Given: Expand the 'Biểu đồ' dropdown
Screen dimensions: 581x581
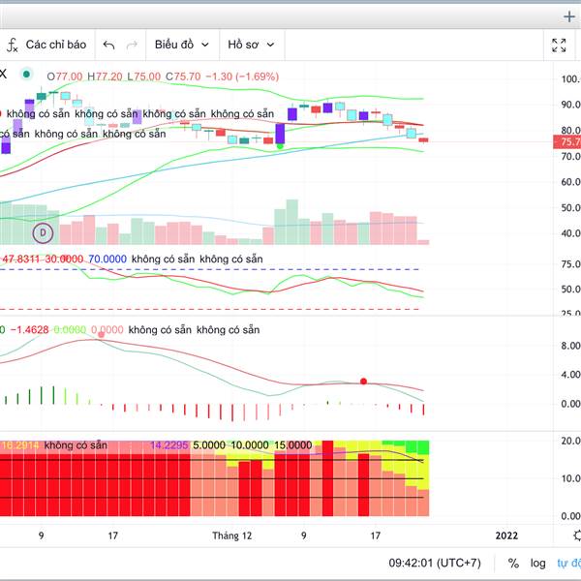Looking at the screenshot, I should (182, 45).
